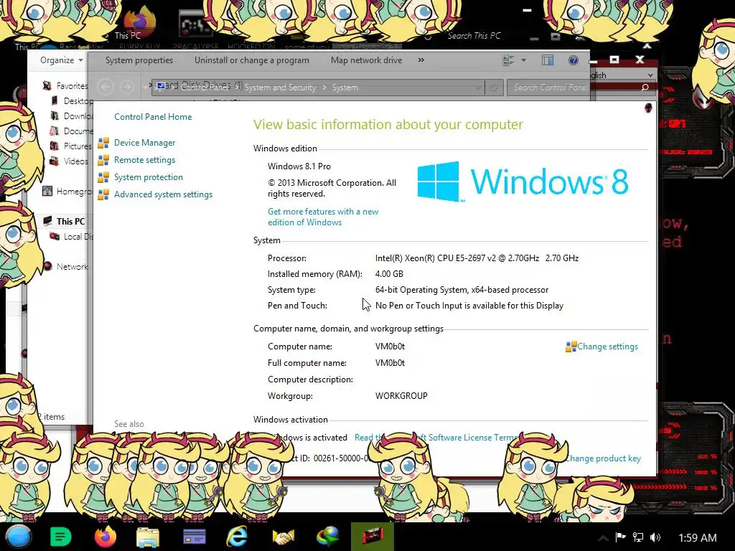Open the handshake icon app on taskbar
This screenshot has height=551, width=735.
(283, 537)
